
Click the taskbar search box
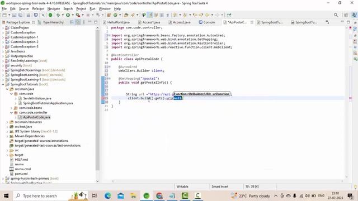[x=50, y=196]
